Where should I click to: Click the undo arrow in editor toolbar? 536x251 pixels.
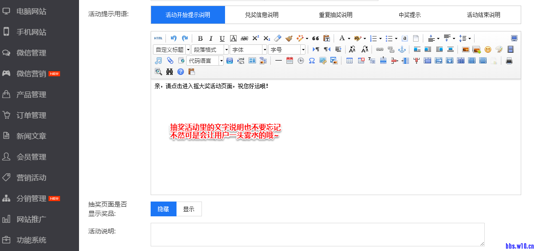(174, 38)
